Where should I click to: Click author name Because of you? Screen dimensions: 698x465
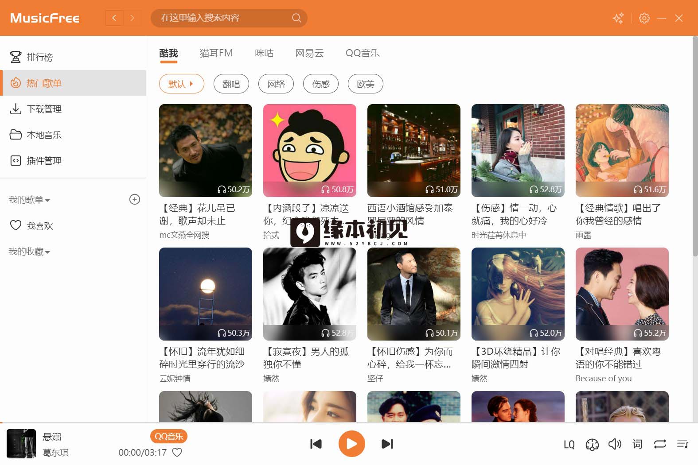(604, 378)
